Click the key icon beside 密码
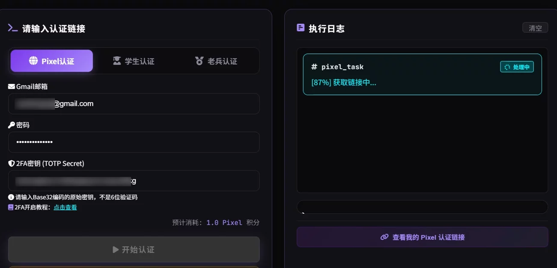Image resolution: width=557 pixels, height=268 pixels. 12,125
